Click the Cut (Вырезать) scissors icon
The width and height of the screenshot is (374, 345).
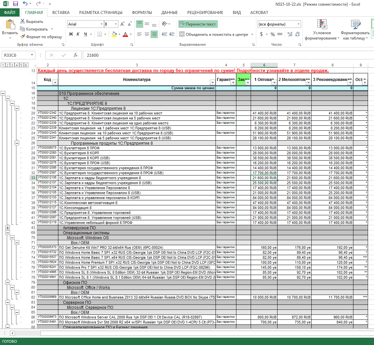click(23, 21)
